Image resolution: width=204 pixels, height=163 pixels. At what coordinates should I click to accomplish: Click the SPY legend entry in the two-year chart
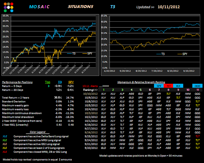pos(87,54)
